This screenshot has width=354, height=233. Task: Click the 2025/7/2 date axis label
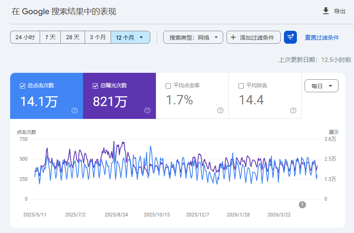(x=75, y=215)
